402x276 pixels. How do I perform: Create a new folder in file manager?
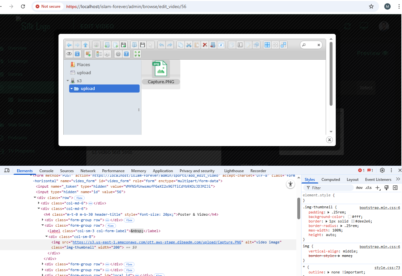tap(107, 45)
